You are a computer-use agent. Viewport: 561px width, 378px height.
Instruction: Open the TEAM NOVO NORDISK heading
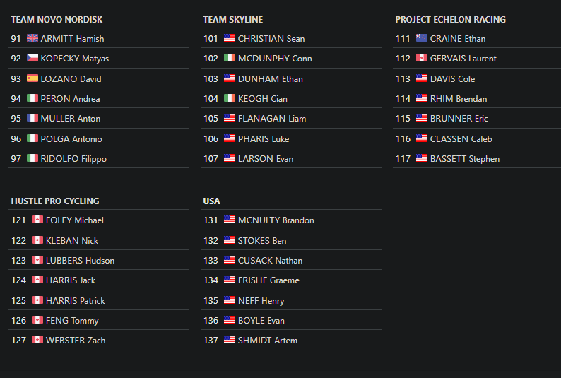(57, 20)
